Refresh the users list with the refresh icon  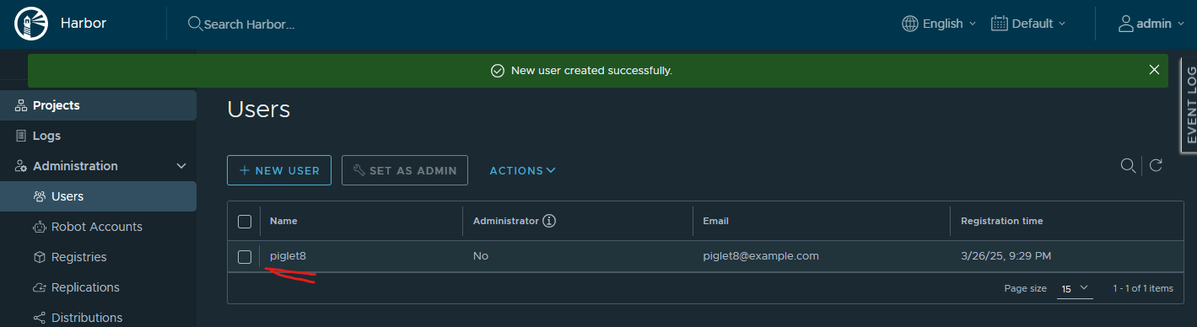click(1157, 165)
